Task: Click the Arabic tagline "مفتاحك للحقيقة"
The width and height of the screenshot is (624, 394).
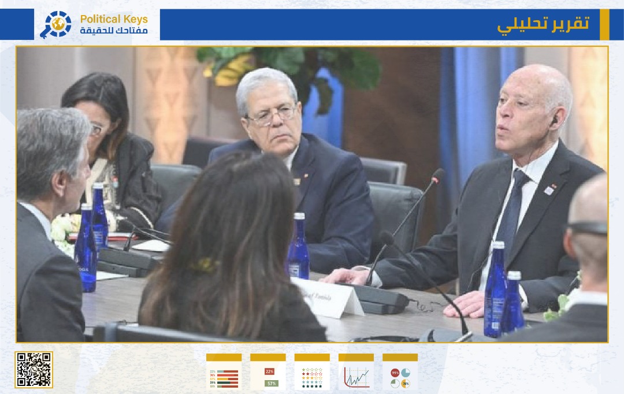Action: (114, 31)
